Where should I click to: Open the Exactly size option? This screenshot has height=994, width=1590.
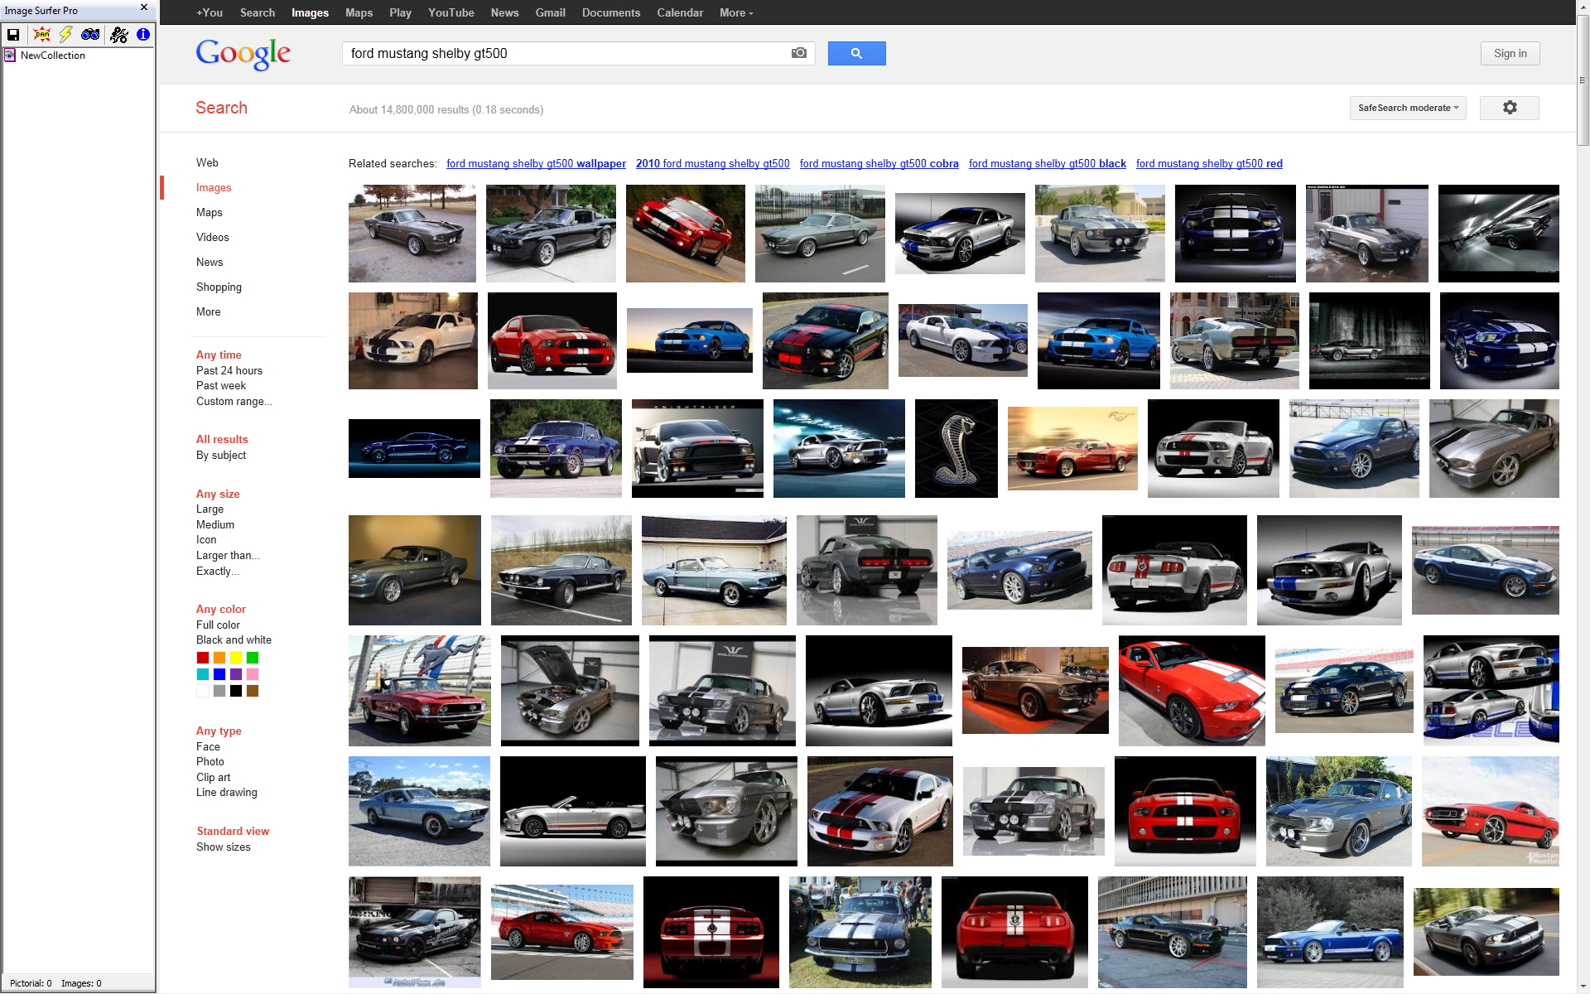click(218, 571)
